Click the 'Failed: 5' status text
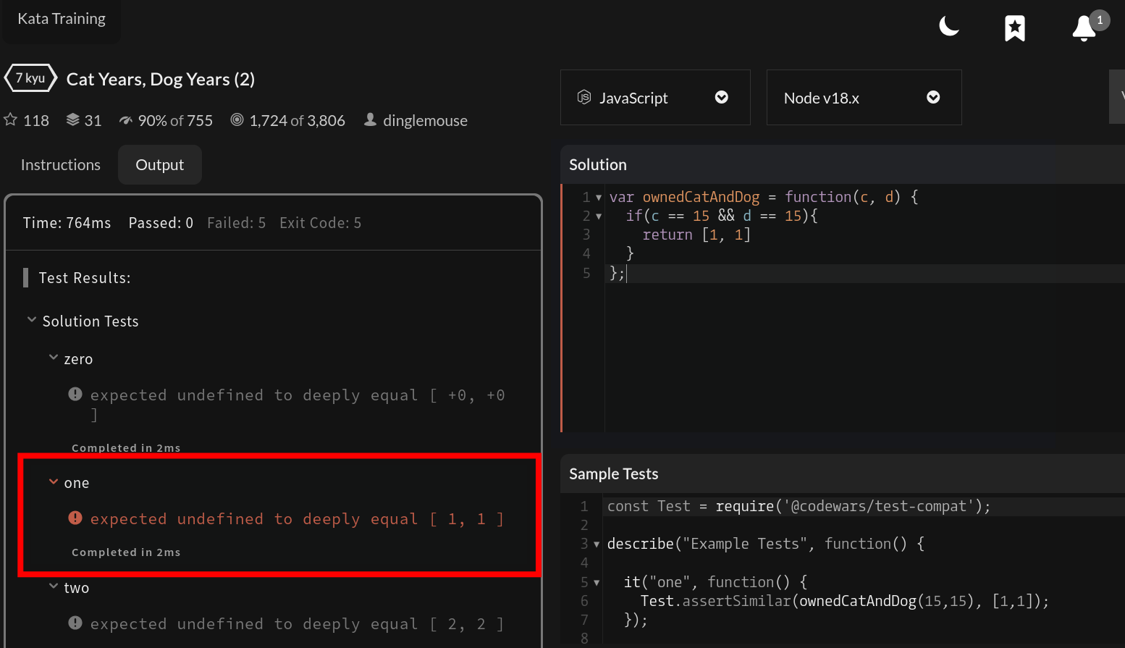This screenshot has height=648, width=1125. tap(236, 223)
